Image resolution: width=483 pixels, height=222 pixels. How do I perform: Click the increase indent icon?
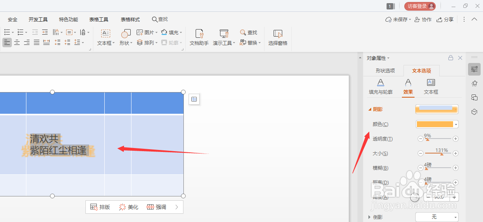pos(45,32)
